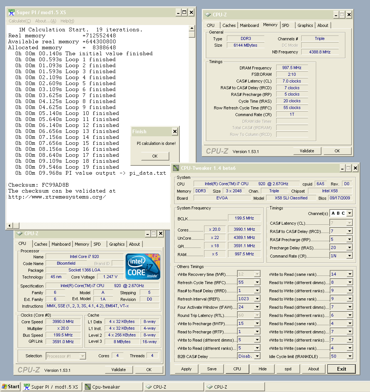This screenshot has height=392, width=370.
Task: Open the Mainboard tab in the upper CPU-Z
Action: pos(249,25)
